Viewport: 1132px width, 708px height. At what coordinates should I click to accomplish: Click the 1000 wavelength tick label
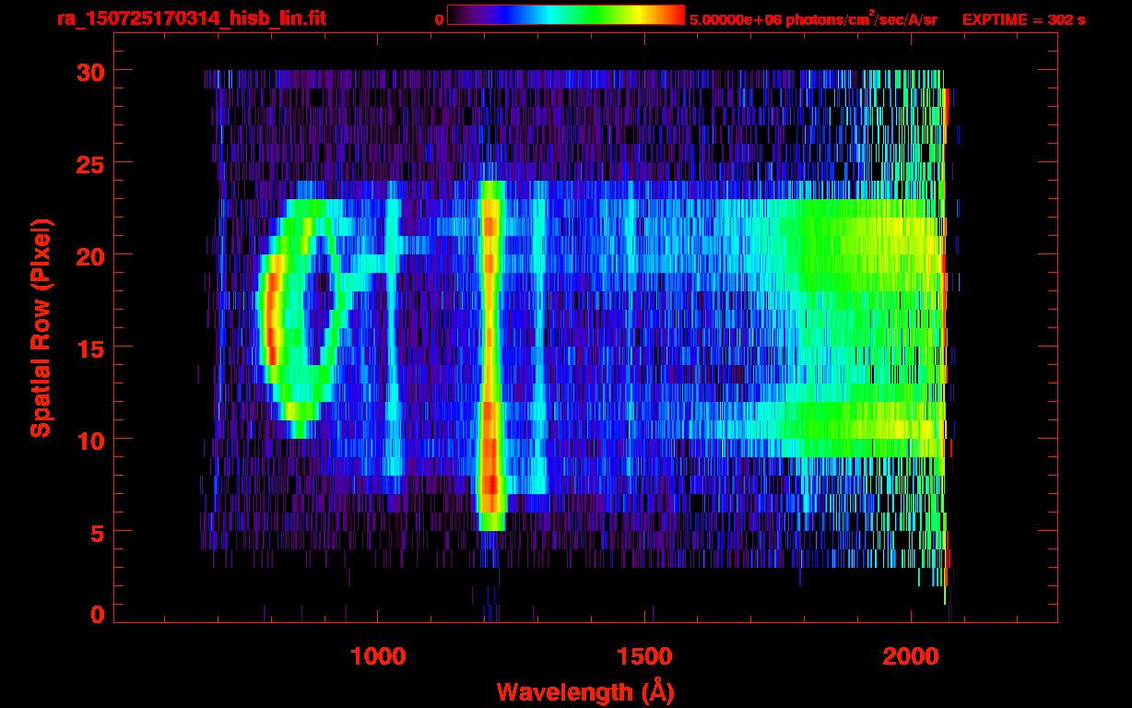point(378,656)
